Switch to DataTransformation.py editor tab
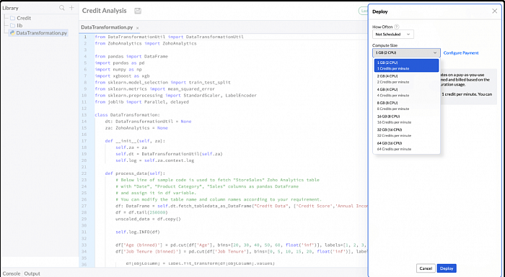 [107, 27]
